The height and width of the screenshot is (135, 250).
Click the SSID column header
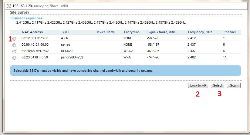[65, 32]
